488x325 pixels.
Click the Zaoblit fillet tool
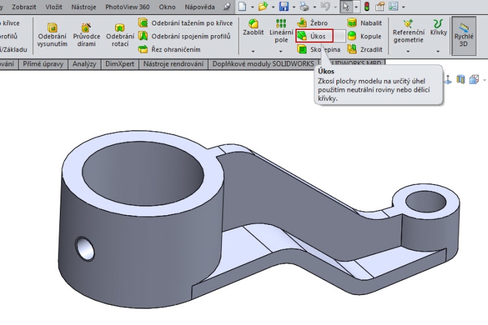click(x=253, y=28)
